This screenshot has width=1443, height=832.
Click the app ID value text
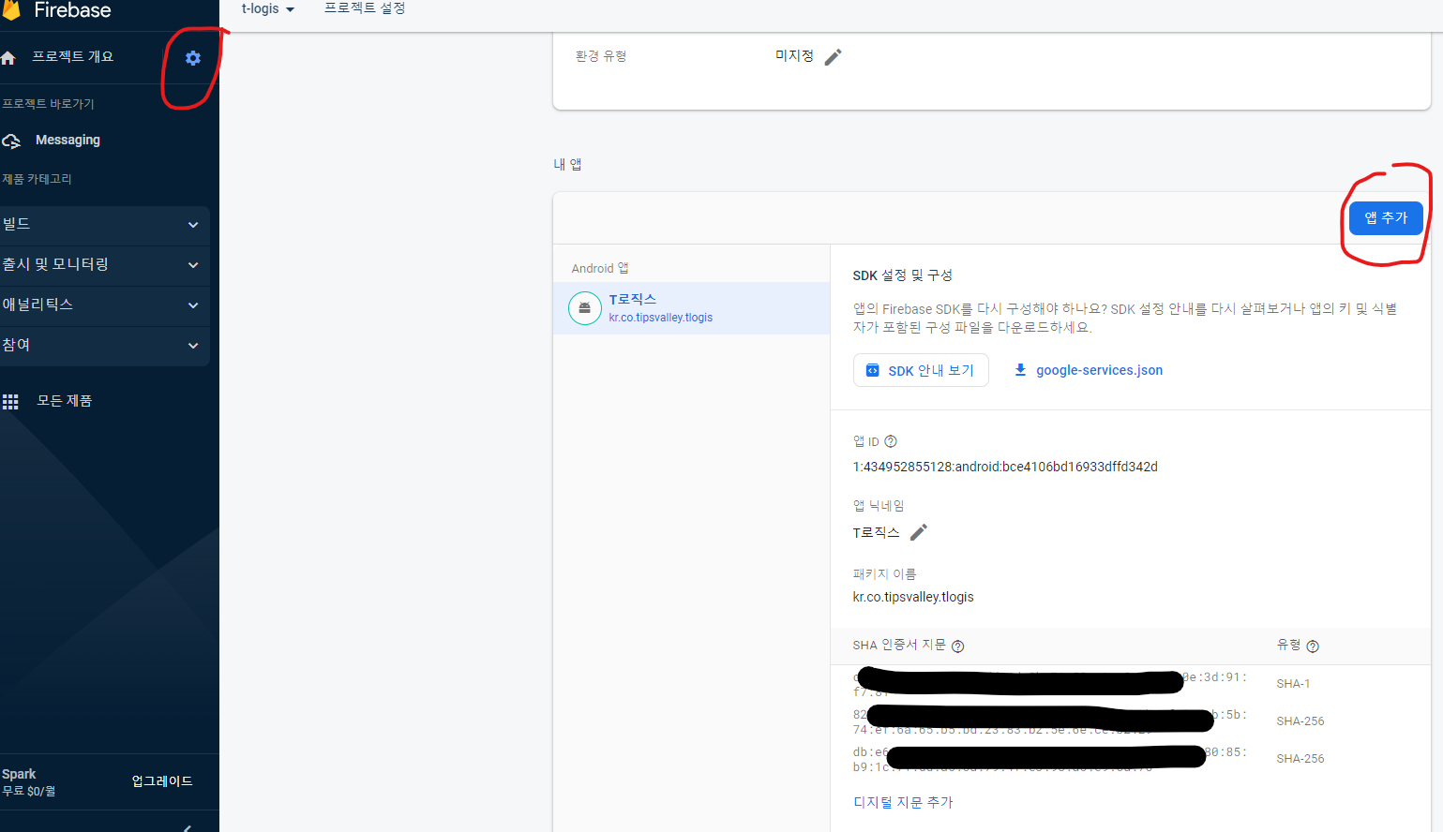(1005, 467)
